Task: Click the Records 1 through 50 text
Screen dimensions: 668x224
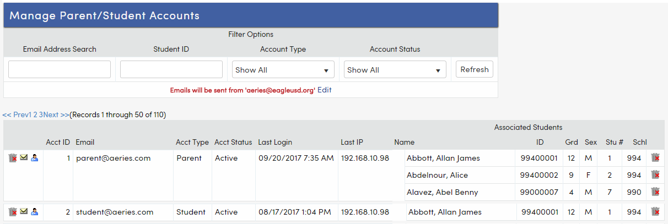Action: 118,115
